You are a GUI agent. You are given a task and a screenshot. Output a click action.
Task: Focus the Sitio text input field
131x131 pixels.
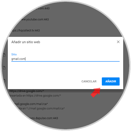tap(65, 59)
